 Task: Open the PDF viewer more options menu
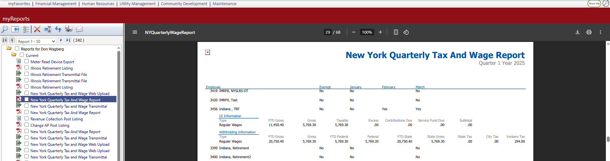point(600,32)
